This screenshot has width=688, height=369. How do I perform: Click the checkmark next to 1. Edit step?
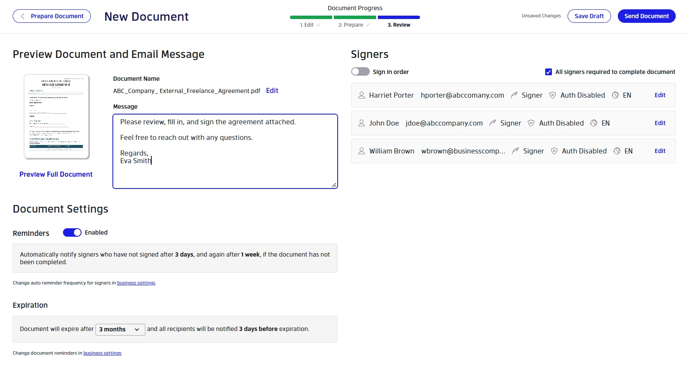point(319,25)
